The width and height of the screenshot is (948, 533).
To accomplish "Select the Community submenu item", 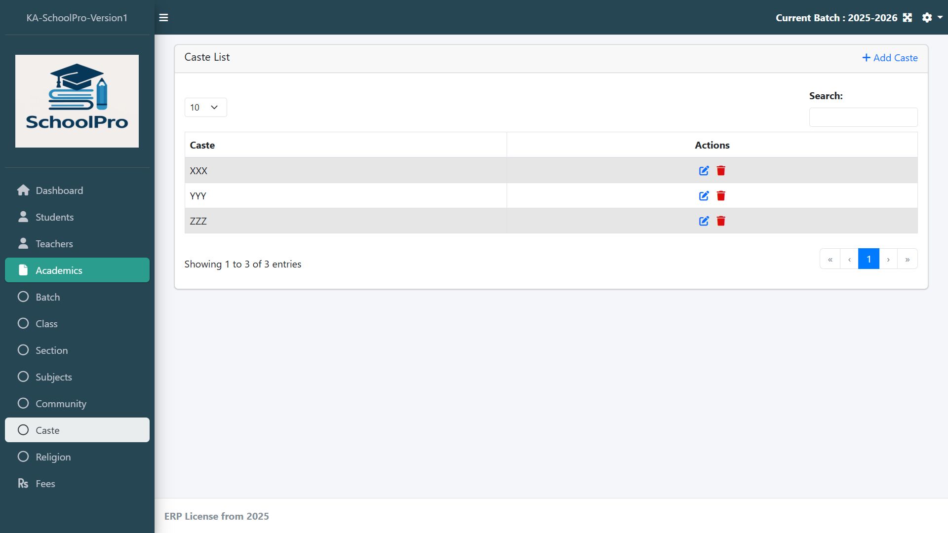I will pyautogui.click(x=61, y=404).
